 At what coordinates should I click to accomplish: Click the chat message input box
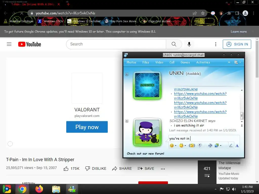204,138
